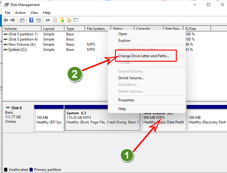Click the 98 % free value
227x173 pixels.
pyautogui.click(x=189, y=44)
